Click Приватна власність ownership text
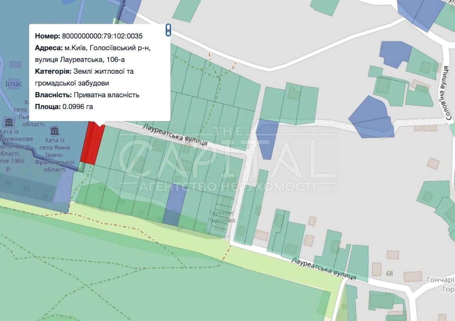Screen dimensions: 455x321 (106, 95)
